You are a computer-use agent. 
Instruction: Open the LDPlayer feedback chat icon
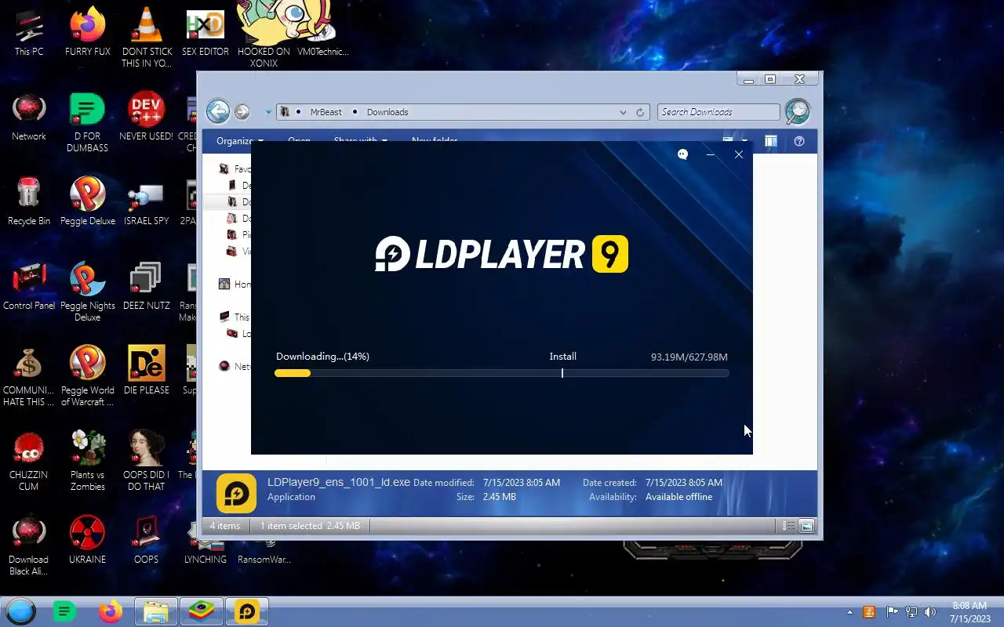click(682, 154)
